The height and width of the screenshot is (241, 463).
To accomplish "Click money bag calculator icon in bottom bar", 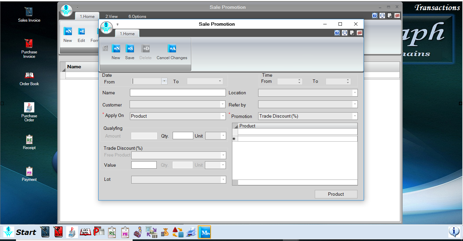I will point(165,232).
